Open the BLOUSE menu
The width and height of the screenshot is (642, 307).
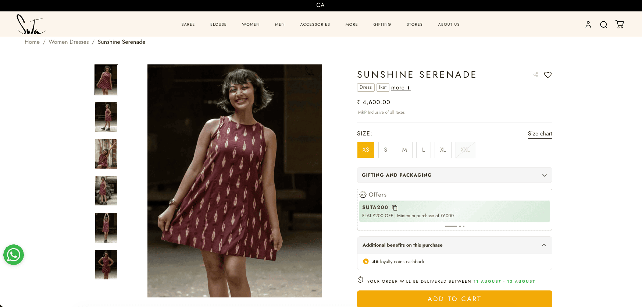click(218, 24)
